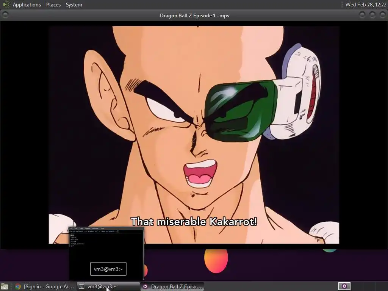The width and height of the screenshot is (388, 291).
Task: Click the MATE logo icon beside Applications
Action: pos(6,5)
